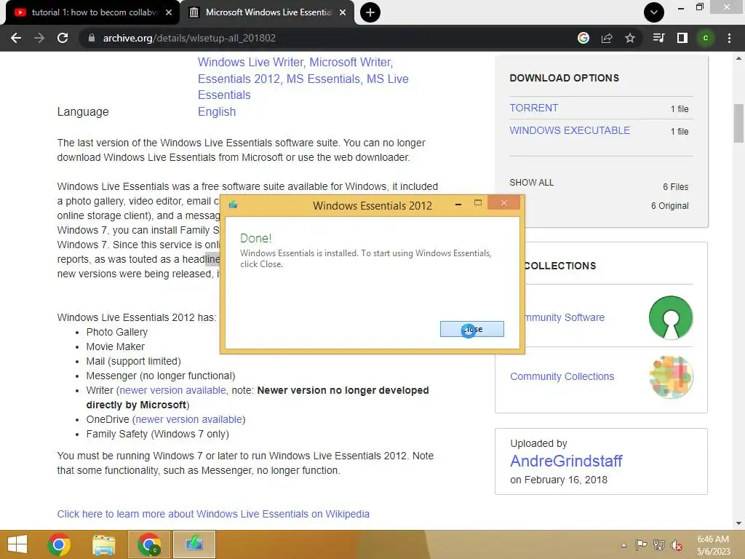Open the MS Essentials topic link
Image resolution: width=745 pixels, height=559 pixels.
[x=323, y=79]
